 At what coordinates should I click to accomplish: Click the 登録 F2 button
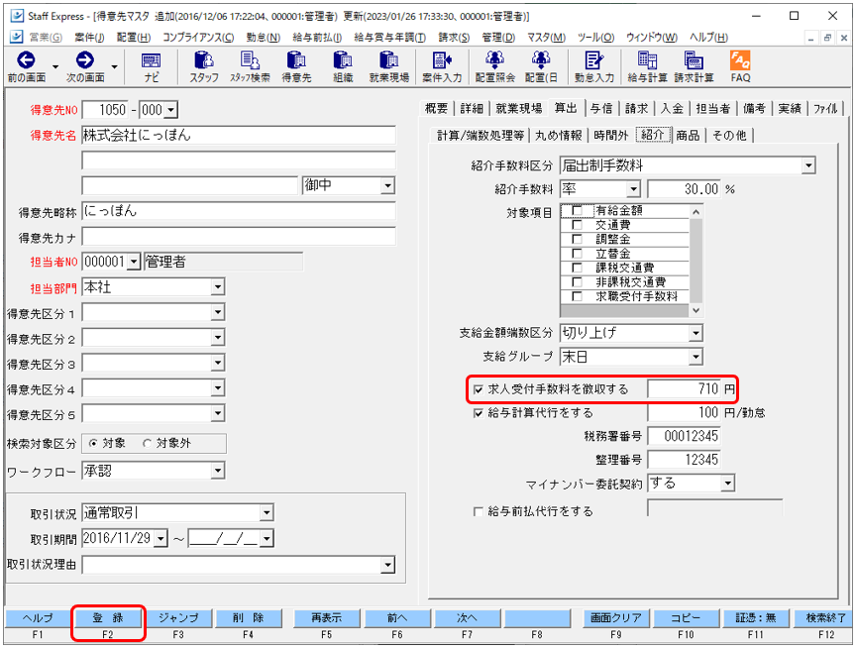coord(108,618)
